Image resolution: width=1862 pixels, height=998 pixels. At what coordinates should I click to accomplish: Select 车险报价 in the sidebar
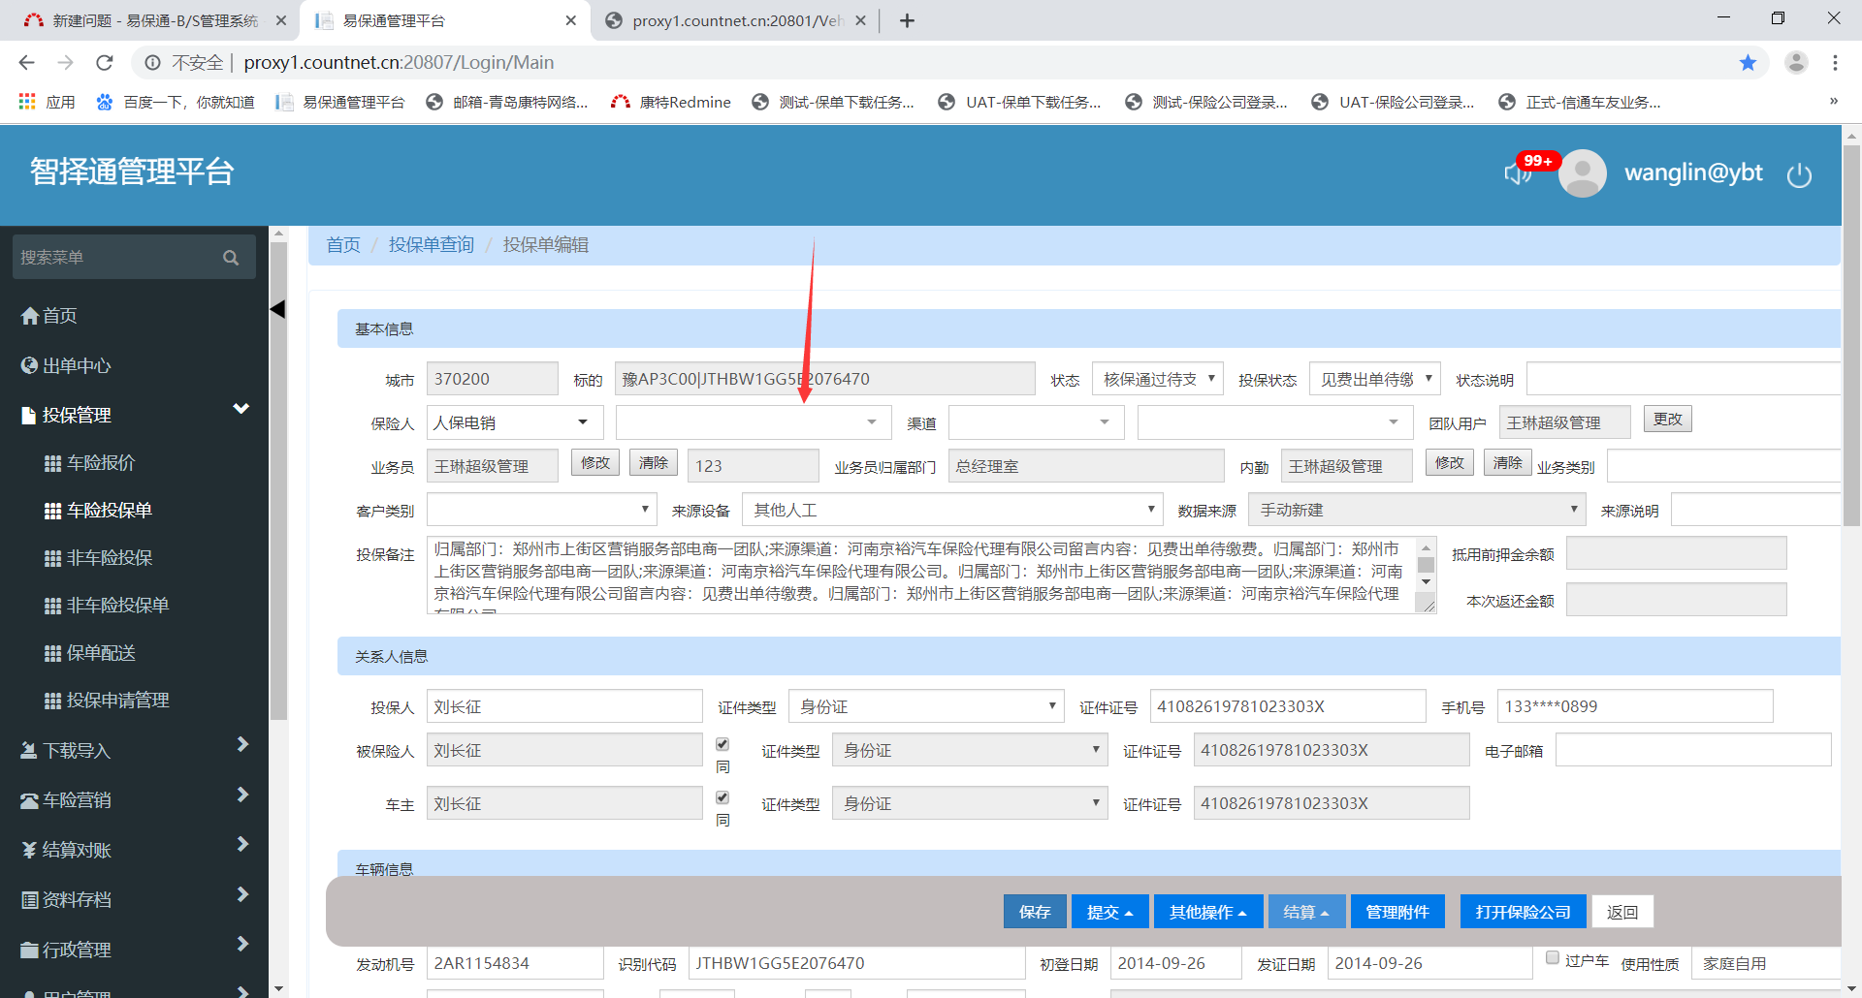click(101, 463)
